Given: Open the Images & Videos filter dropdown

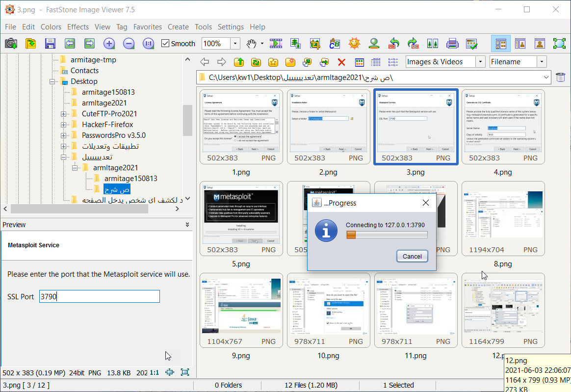Looking at the screenshot, I should [480, 61].
